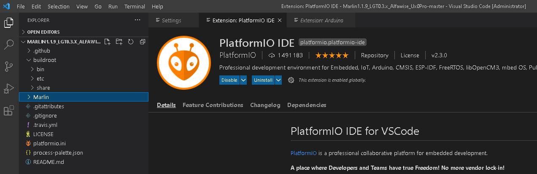Switch to the Settings tab
537x174 pixels.
click(x=173, y=20)
